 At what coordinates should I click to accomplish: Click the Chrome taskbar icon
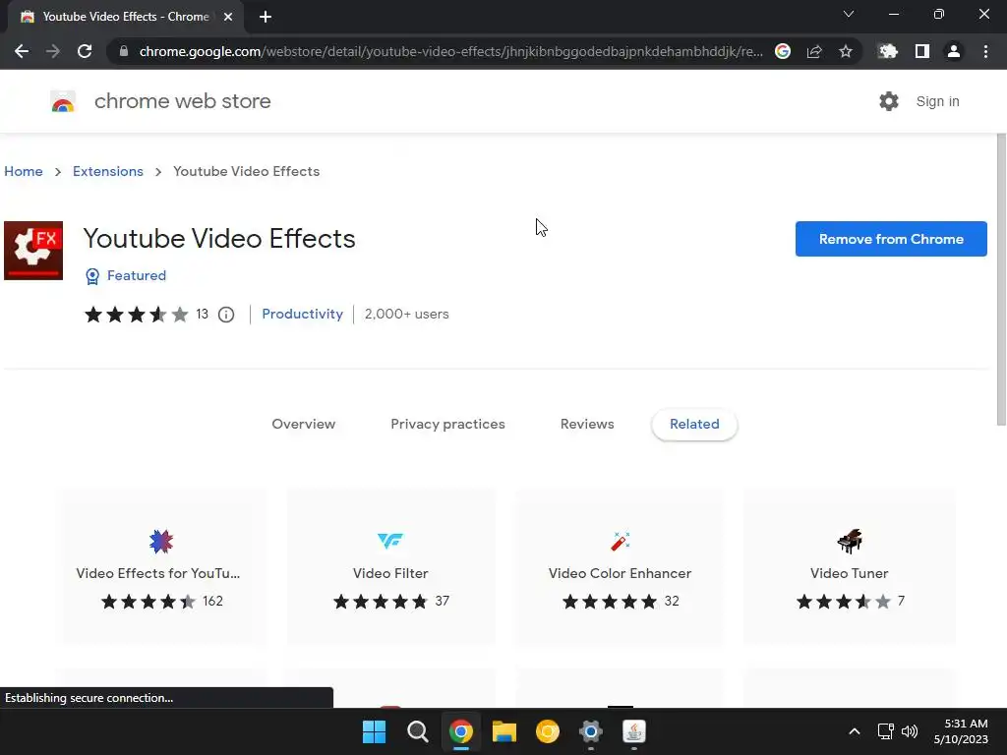pyautogui.click(x=460, y=731)
